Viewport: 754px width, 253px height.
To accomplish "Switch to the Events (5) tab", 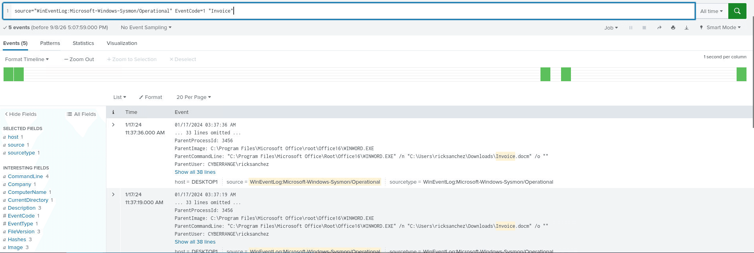I will (15, 43).
